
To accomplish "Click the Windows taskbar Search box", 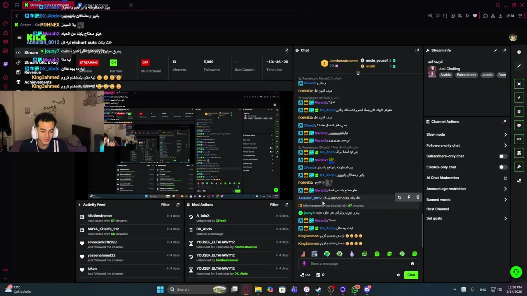I will pyautogui.click(x=198, y=289).
